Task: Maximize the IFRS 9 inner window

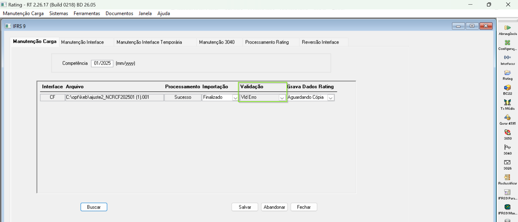Action: click(472, 26)
